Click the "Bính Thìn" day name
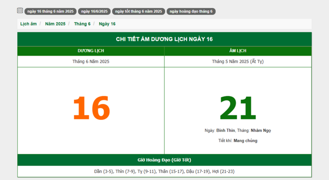The height and width of the screenshot is (180, 329). 225,130
